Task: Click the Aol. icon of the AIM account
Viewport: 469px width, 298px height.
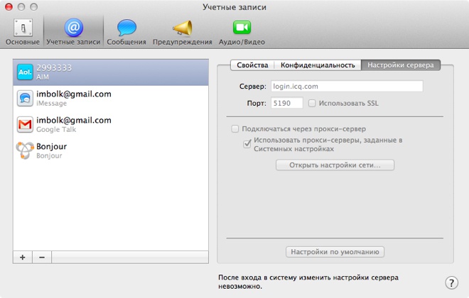Action: click(x=25, y=72)
